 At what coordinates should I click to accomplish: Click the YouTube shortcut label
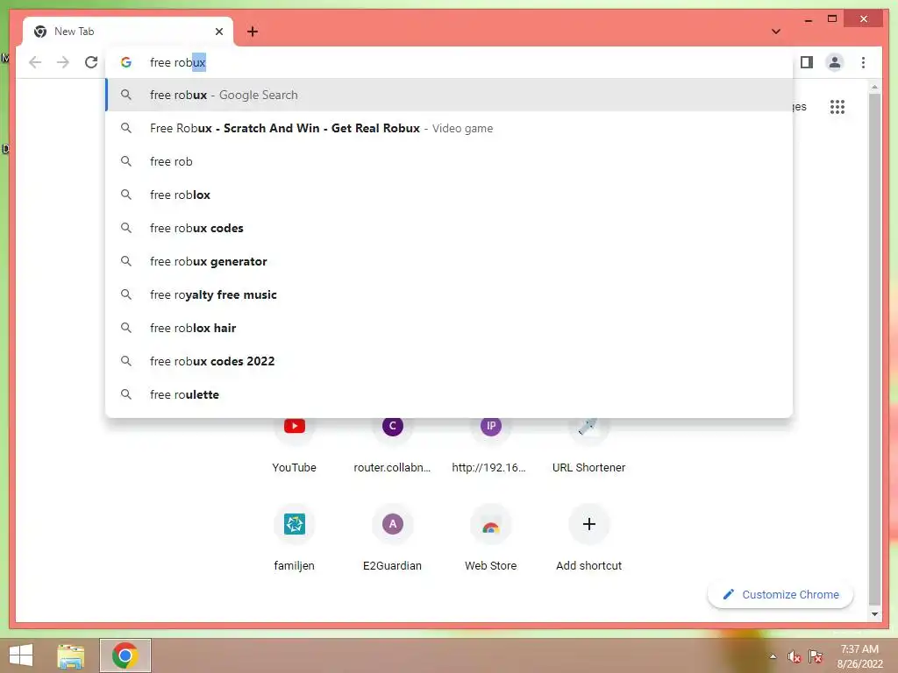pyautogui.click(x=295, y=468)
